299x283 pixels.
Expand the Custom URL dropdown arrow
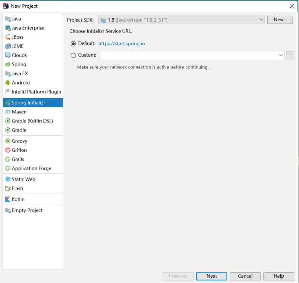click(x=281, y=56)
